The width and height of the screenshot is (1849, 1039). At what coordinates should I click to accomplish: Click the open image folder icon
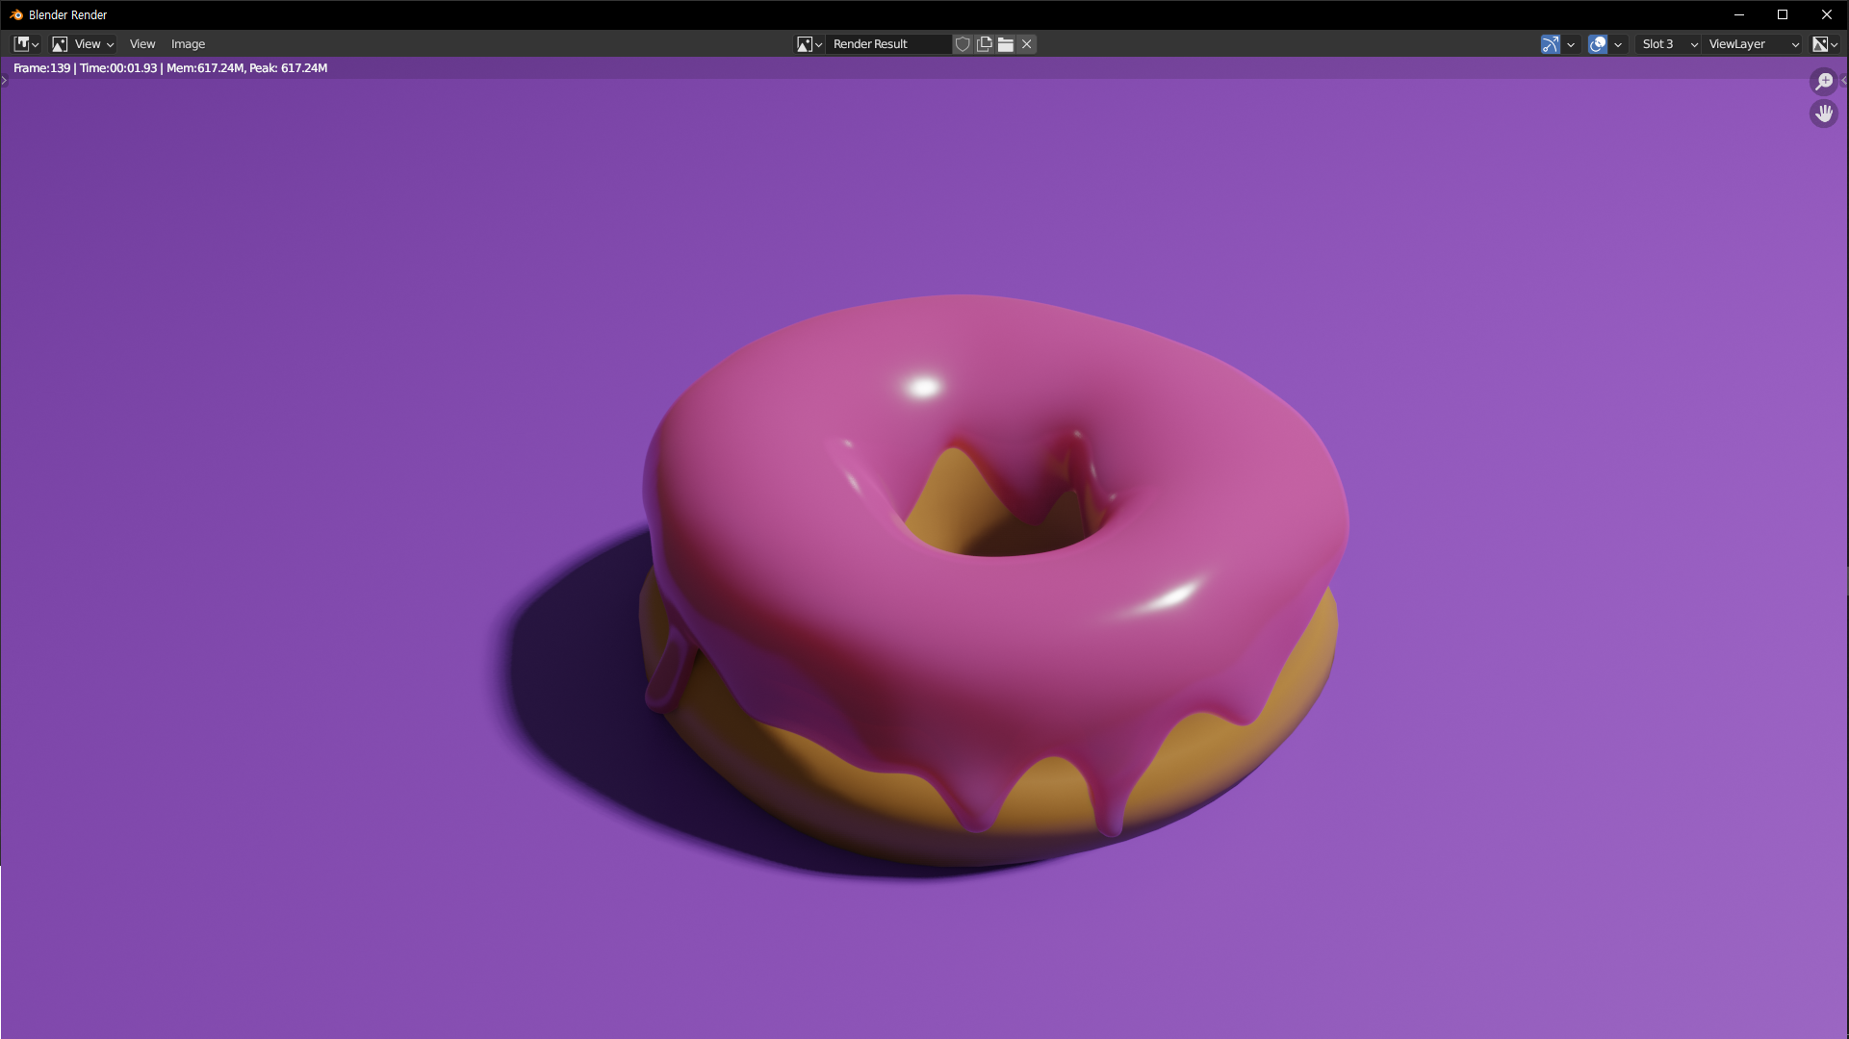pos(1006,44)
